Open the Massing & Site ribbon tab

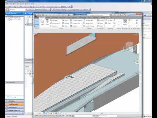coord(72,18)
